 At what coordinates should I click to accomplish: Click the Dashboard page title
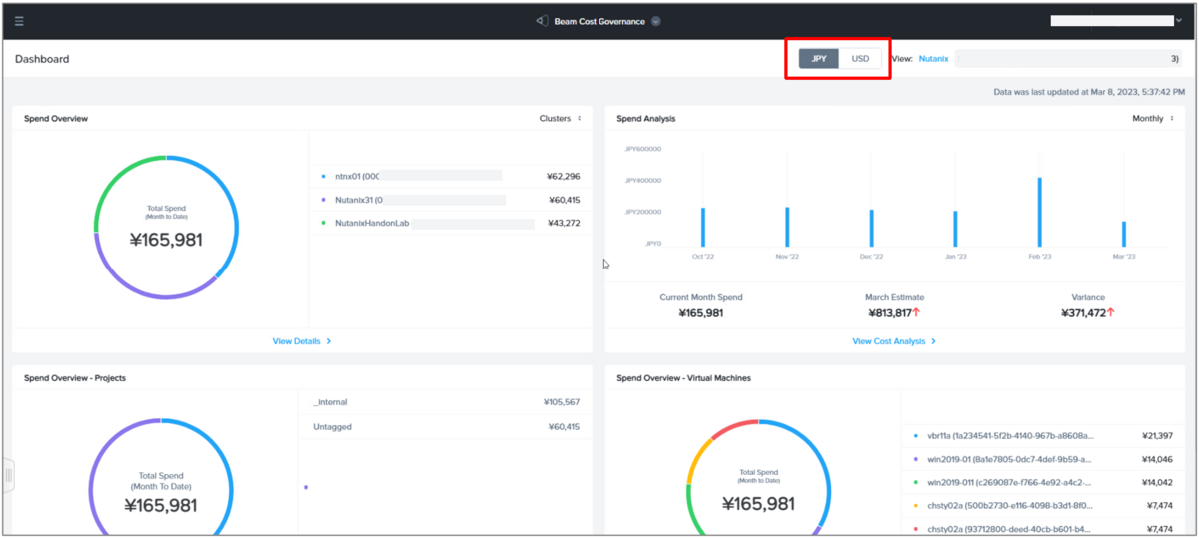pyautogui.click(x=42, y=59)
